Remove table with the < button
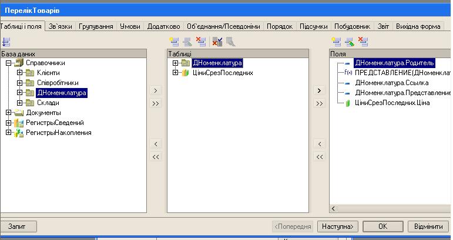Image resolution: width=453 pixels, height=240 pixels. pyautogui.click(x=156, y=144)
